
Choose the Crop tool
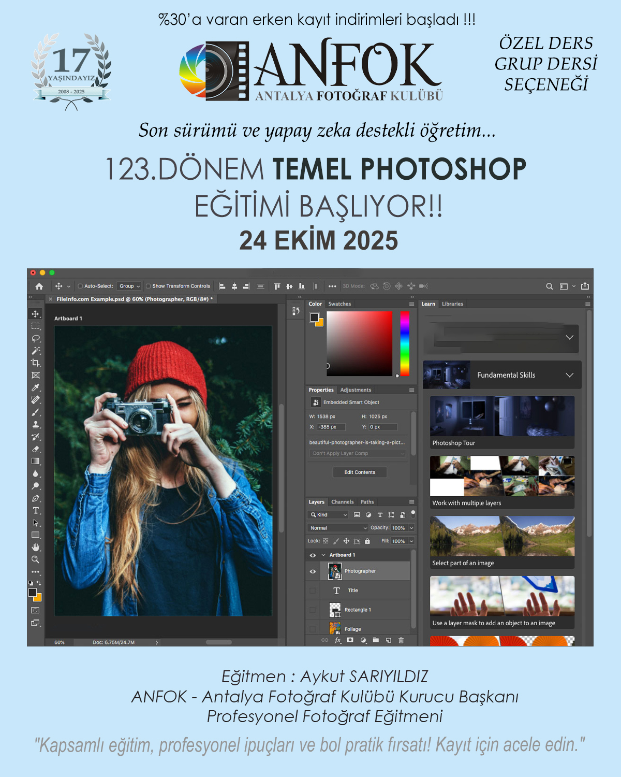pyautogui.click(x=35, y=363)
